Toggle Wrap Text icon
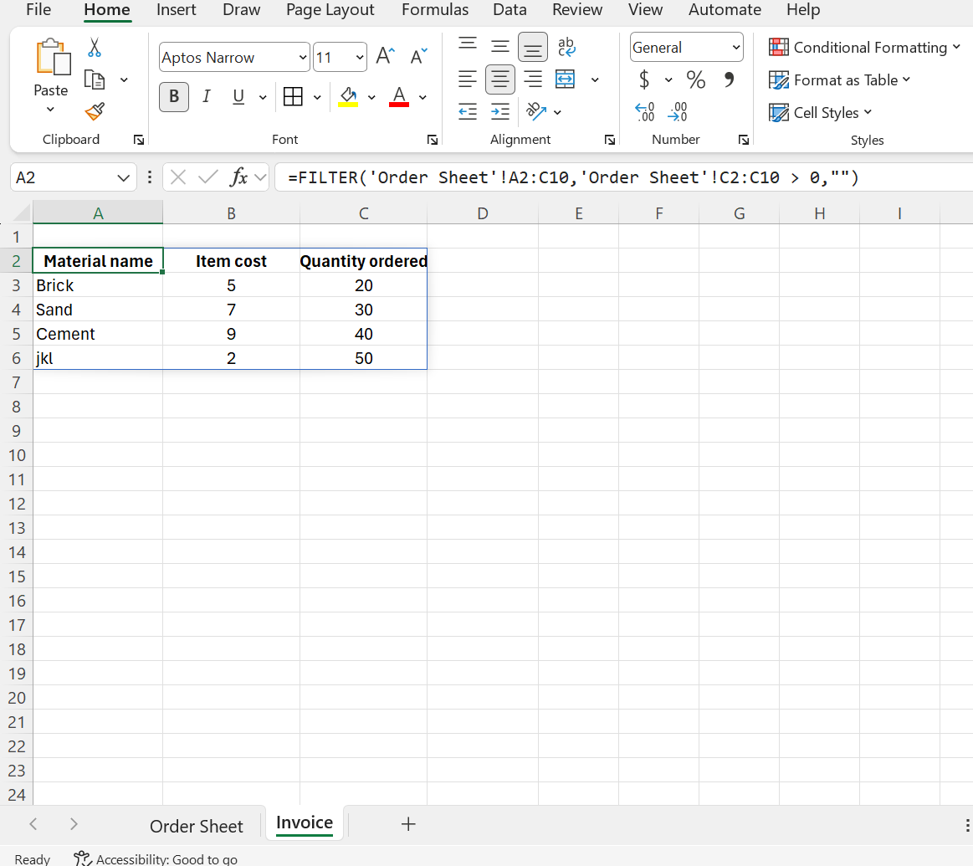 [x=566, y=47]
